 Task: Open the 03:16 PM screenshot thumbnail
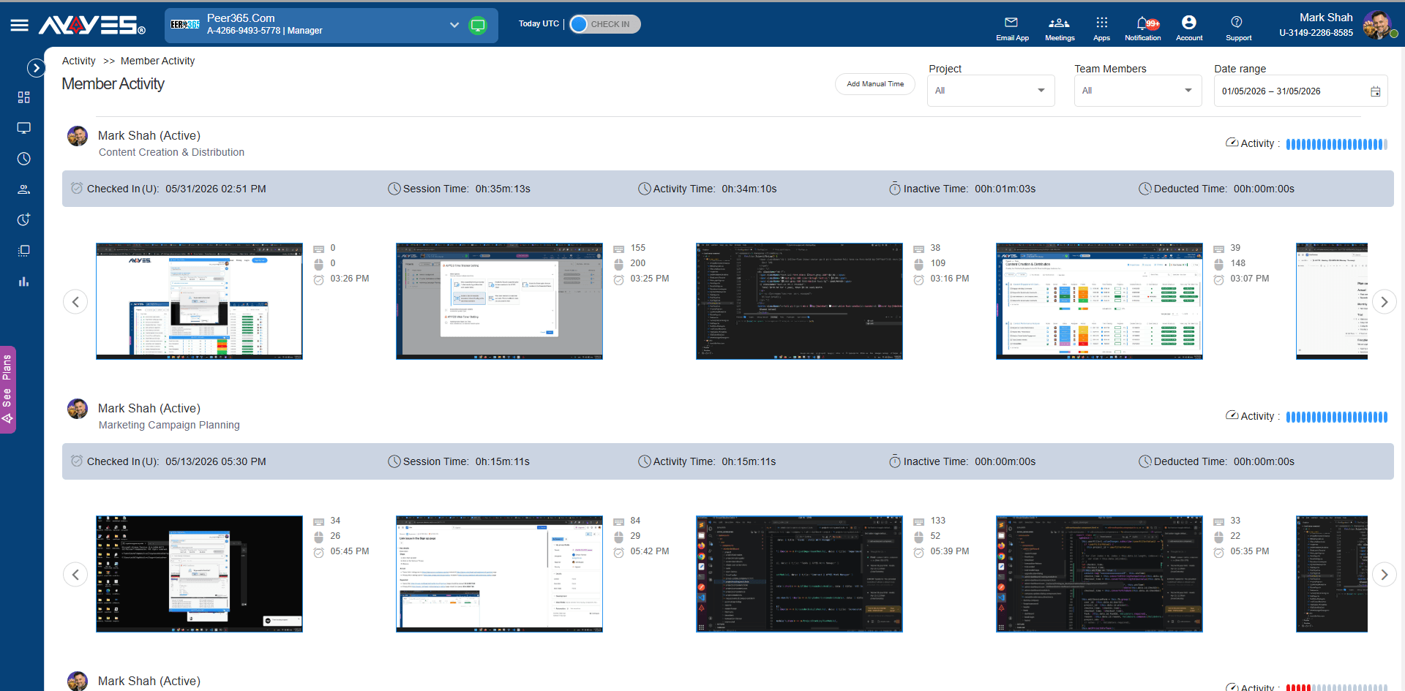tap(799, 301)
